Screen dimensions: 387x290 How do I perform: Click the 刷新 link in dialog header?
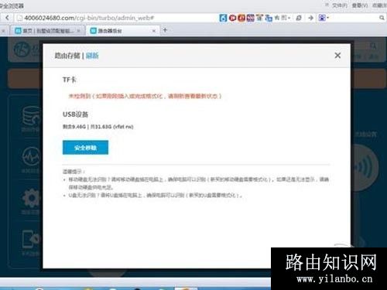click(x=92, y=56)
